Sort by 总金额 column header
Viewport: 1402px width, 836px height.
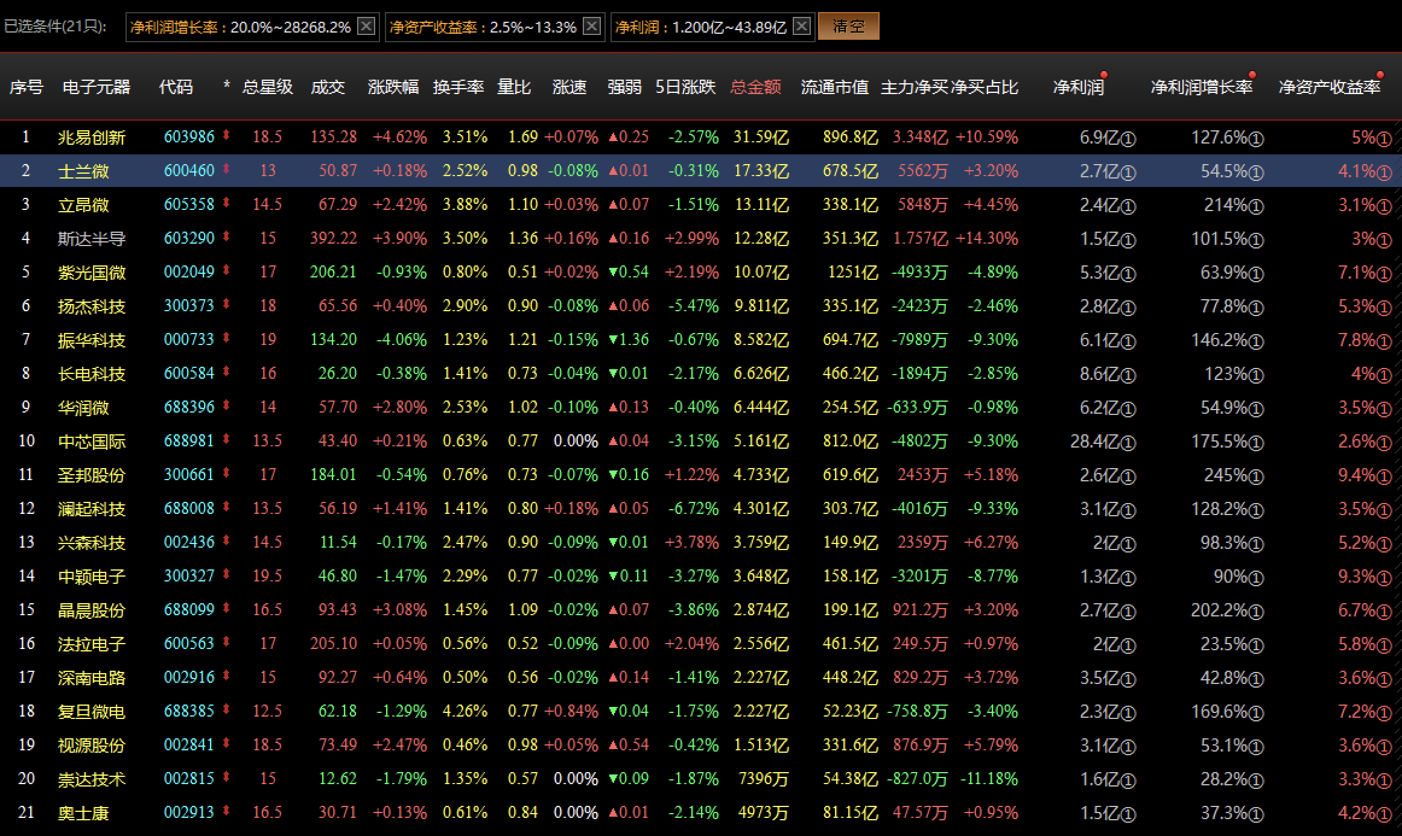(x=755, y=87)
